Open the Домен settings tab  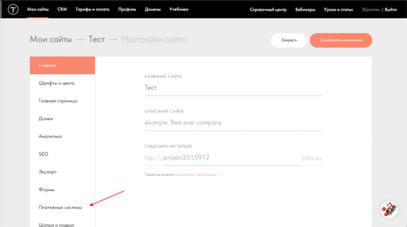coord(46,119)
